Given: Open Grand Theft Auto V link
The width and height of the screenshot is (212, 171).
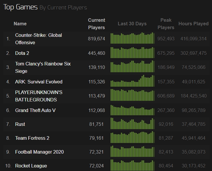Looking at the screenshot, I should point(35,110).
